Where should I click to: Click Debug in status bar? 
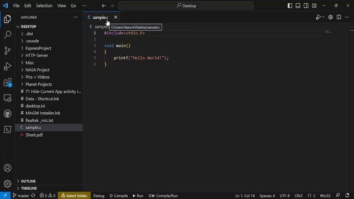98,196
